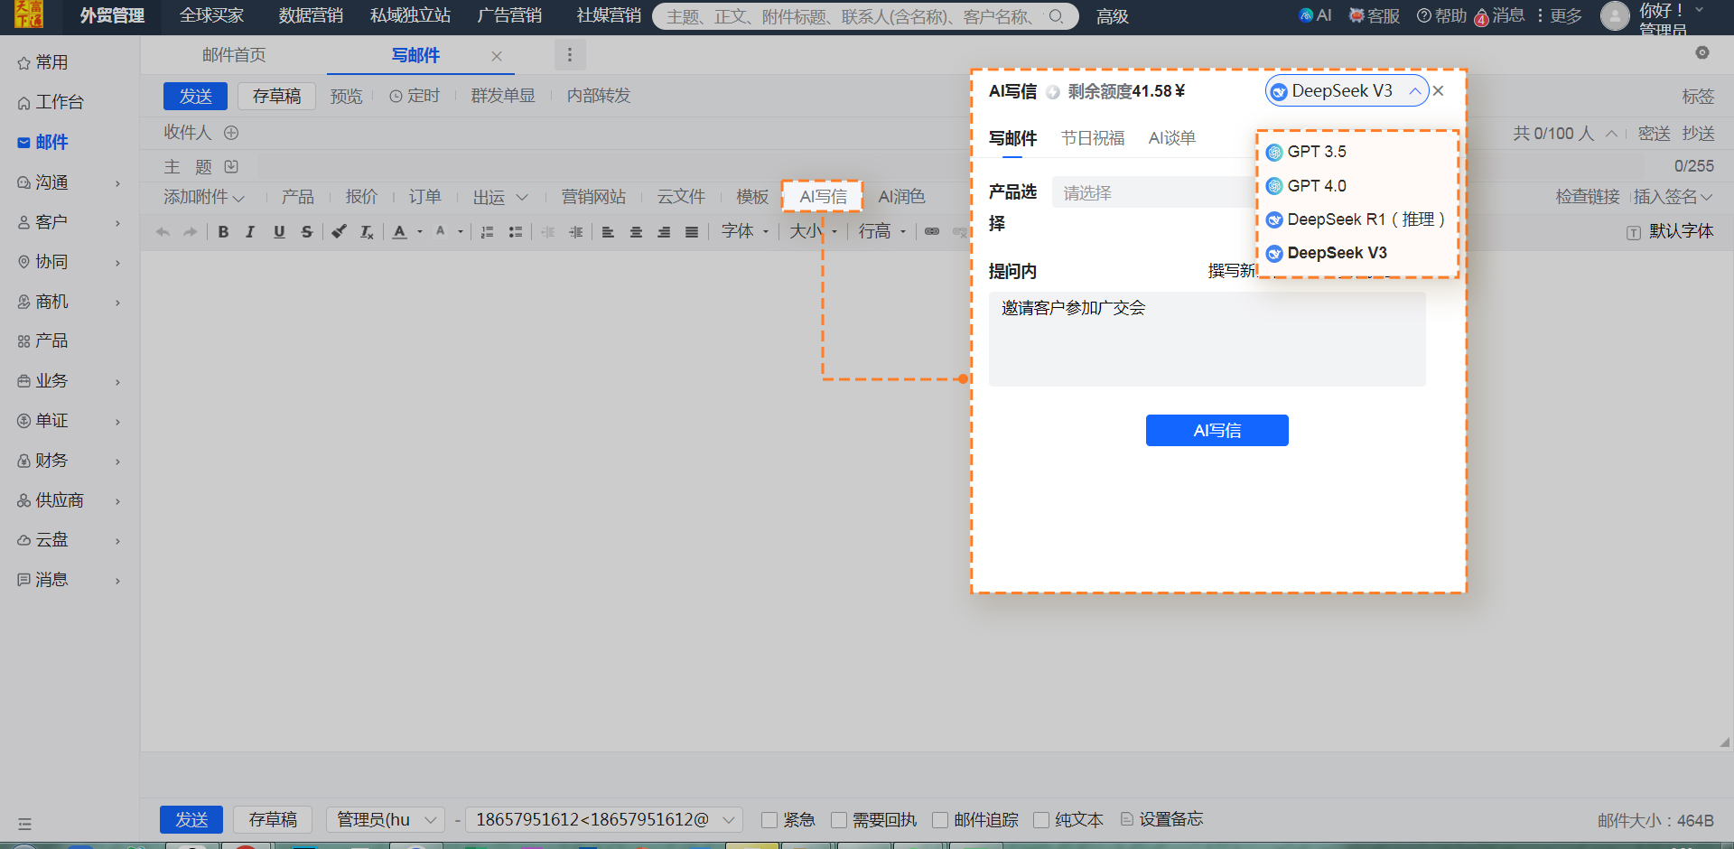This screenshot has height=849, width=1734.
Task: Open the 邮件首页 tab
Action: [234, 55]
